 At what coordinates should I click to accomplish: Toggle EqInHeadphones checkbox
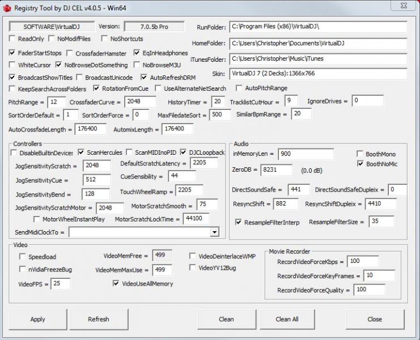coord(137,53)
